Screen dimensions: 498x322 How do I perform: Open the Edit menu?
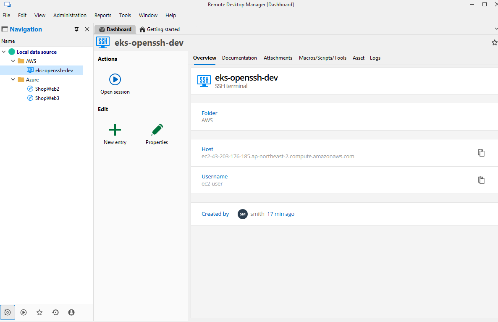(x=22, y=15)
